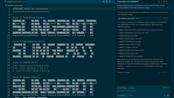Open changes compare icon in editor toolbar
The height and width of the screenshot is (98, 174).
coord(107,2)
